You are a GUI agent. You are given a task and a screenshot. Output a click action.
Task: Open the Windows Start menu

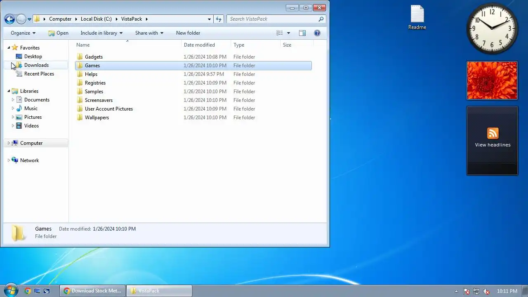click(11, 290)
